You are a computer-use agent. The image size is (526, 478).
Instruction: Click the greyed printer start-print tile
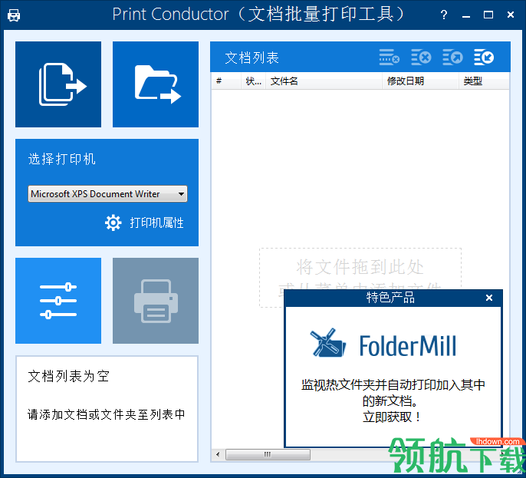pos(156,301)
